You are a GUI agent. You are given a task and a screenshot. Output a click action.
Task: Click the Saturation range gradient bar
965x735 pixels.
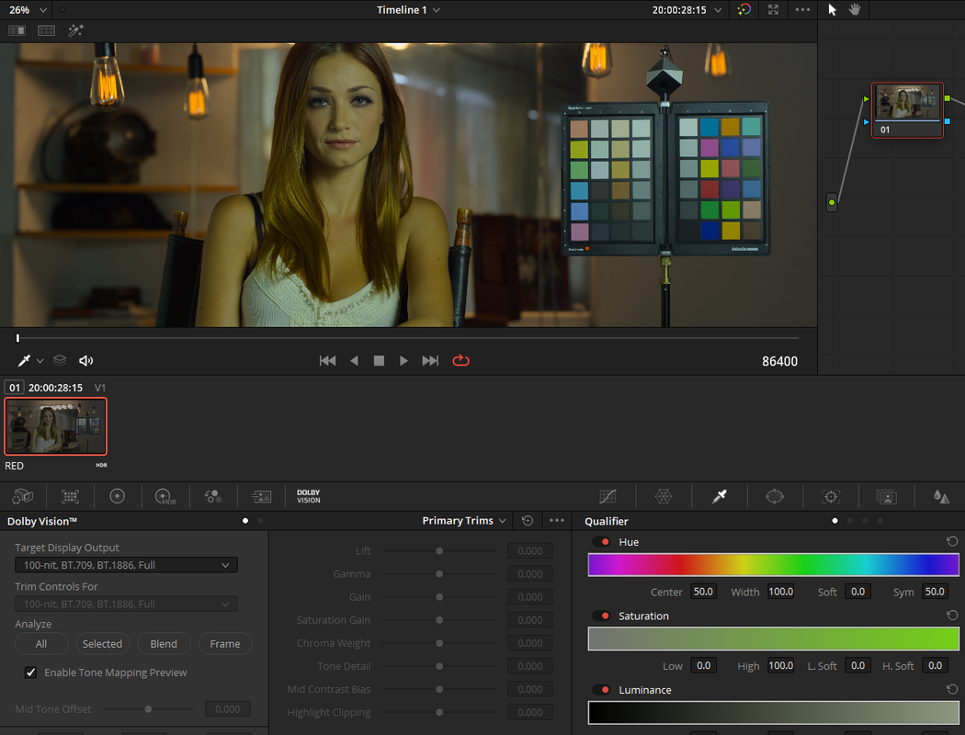coord(774,639)
